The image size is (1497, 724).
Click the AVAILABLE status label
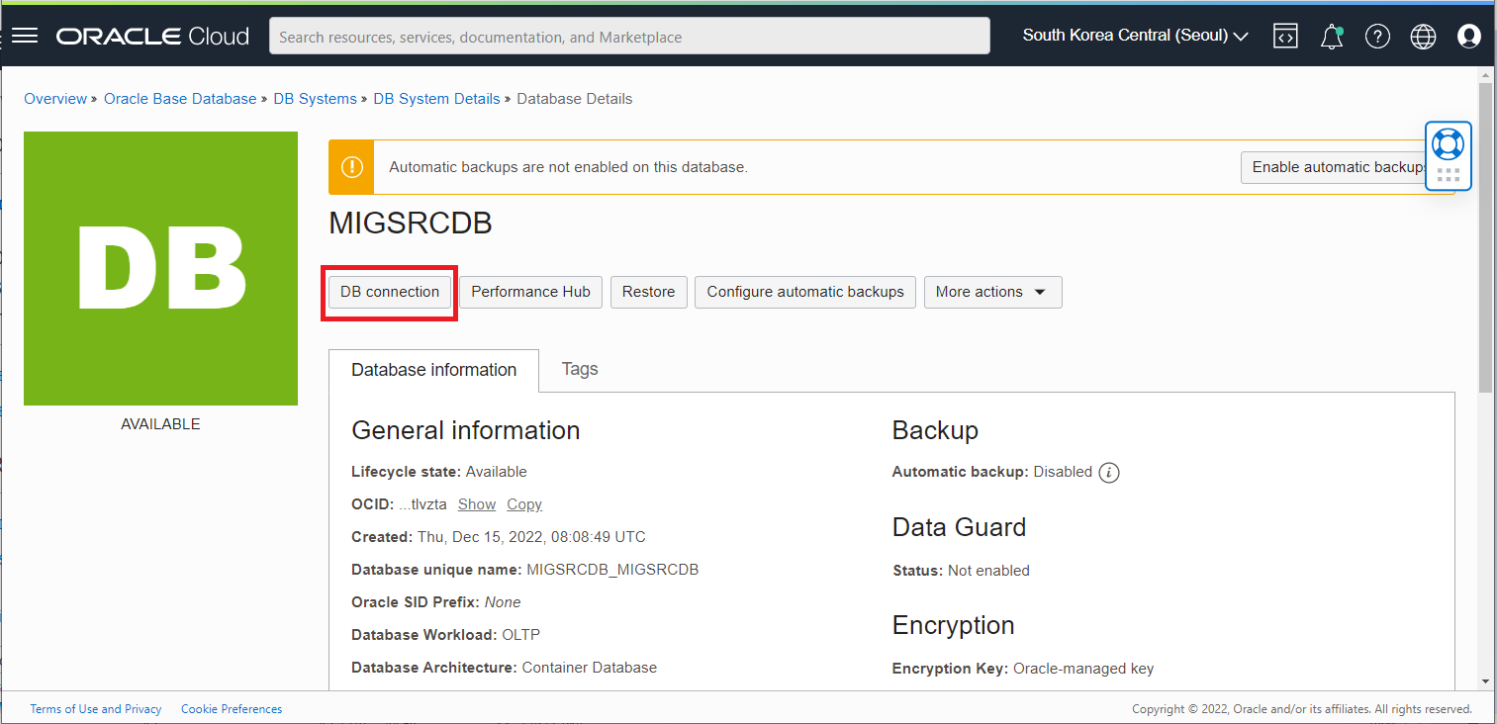pyautogui.click(x=160, y=424)
